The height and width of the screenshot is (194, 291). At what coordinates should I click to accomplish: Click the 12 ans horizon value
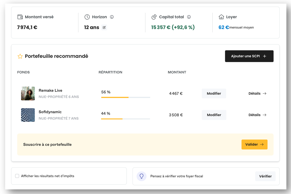click(x=92, y=27)
